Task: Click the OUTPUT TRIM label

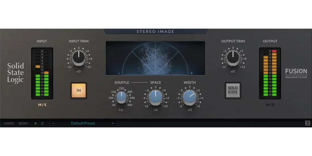Action: pyautogui.click(x=233, y=41)
